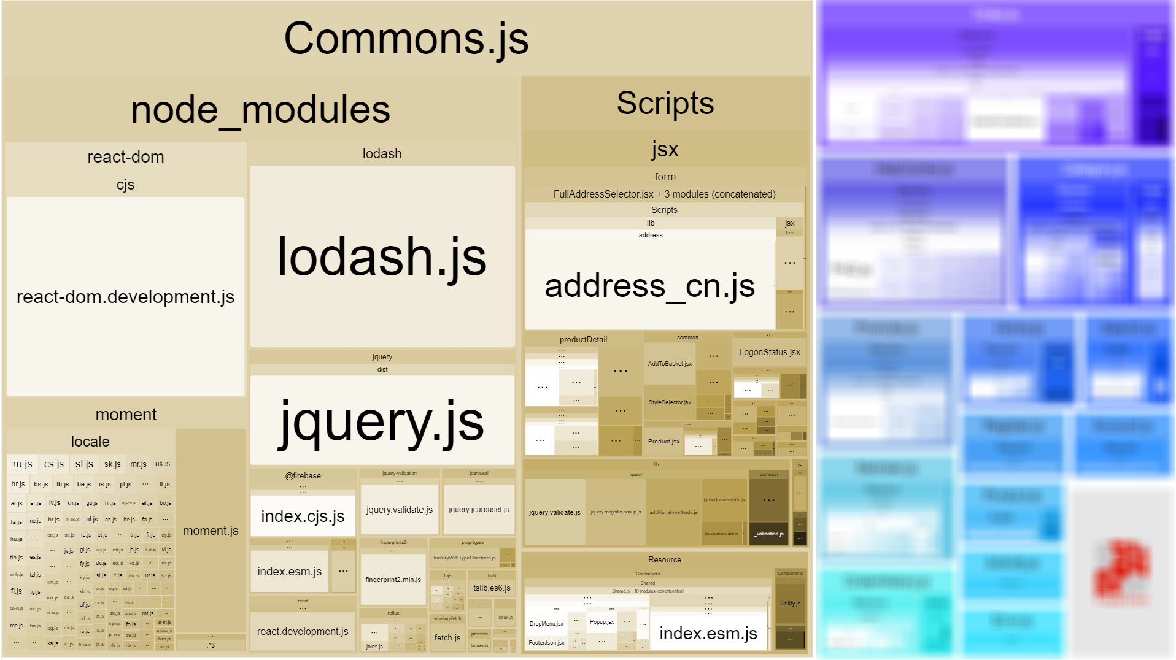Open the index.cjs.js firebase block
The height and width of the screenshot is (660, 1176).
click(x=303, y=516)
